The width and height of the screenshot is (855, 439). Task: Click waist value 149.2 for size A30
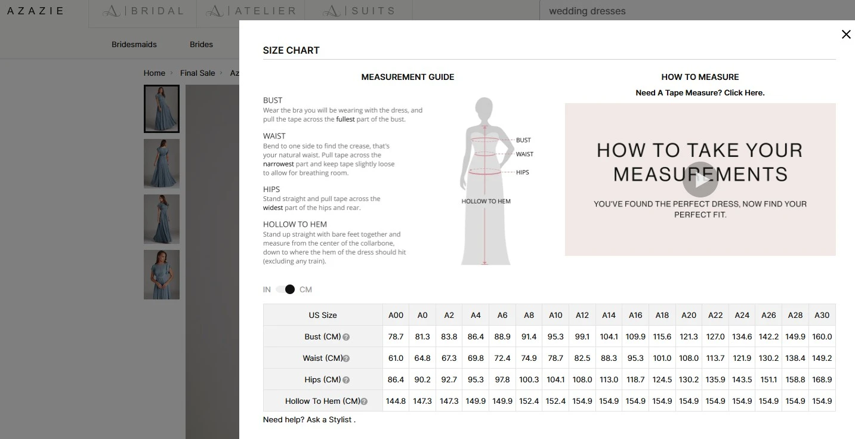[x=822, y=358]
